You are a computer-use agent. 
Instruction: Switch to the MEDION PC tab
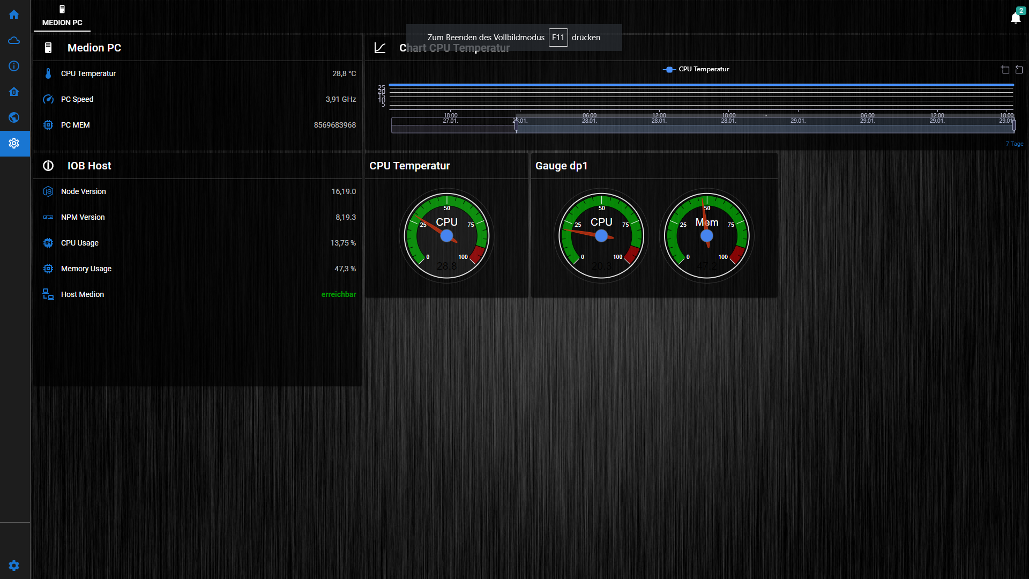pyautogui.click(x=62, y=16)
